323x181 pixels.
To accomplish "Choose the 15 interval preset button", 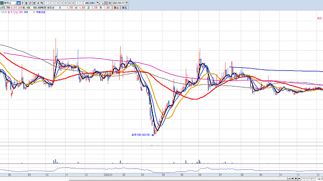I will click(x=62, y=3).
